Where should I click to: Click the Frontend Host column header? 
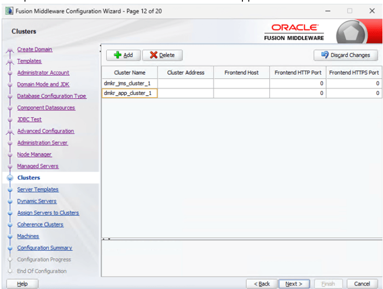pos(242,73)
